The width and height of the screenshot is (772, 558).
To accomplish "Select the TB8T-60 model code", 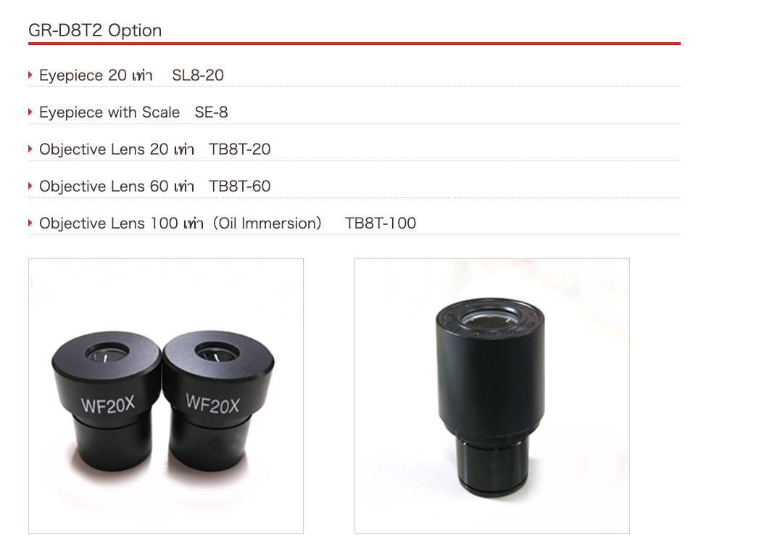I will 240,186.
